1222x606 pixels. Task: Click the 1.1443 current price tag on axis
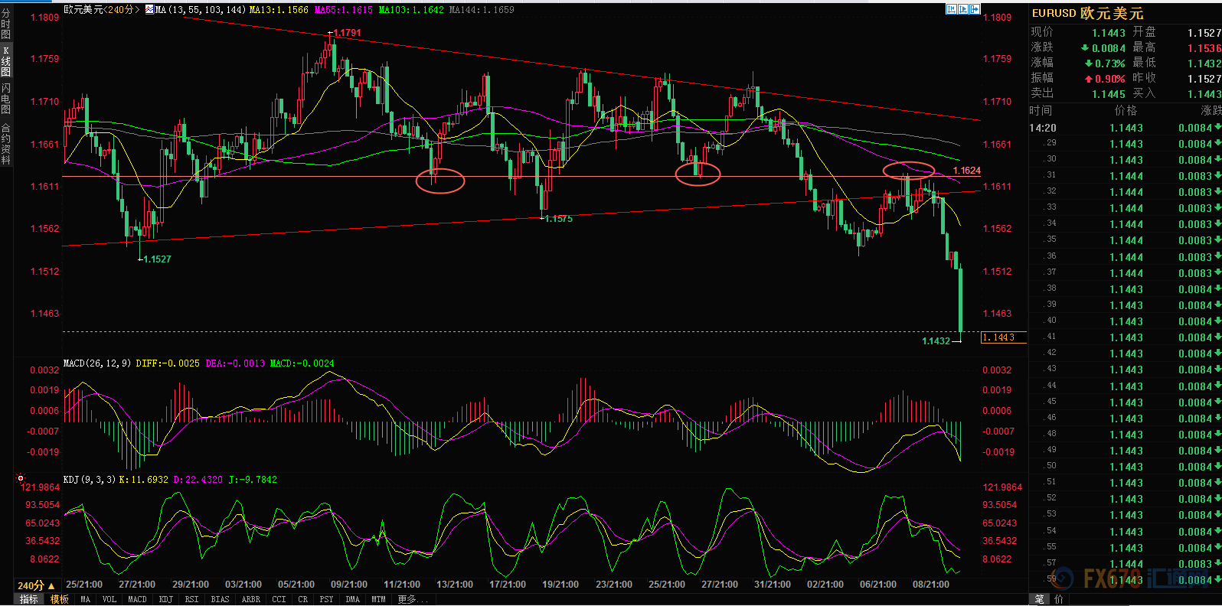click(1002, 337)
